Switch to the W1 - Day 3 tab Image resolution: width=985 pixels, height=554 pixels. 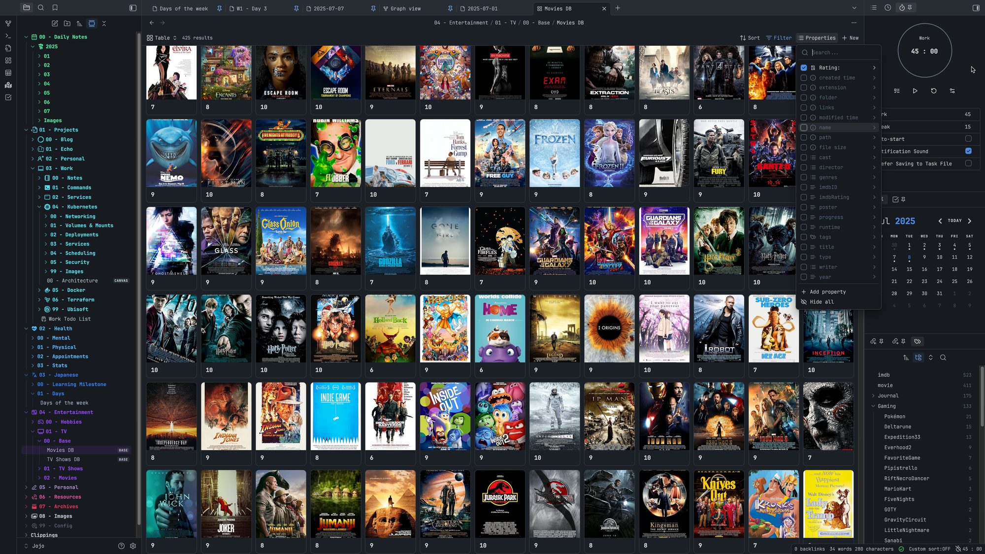(x=251, y=8)
